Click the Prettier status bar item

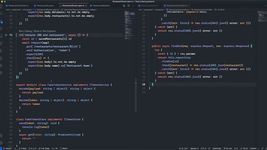click(x=254, y=148)
